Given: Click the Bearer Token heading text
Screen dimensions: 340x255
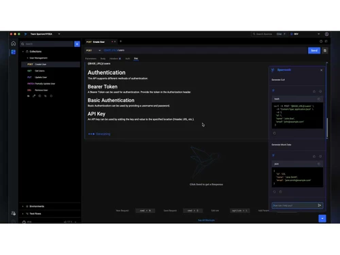Looking at the screenshot, I should pos(103,86).
